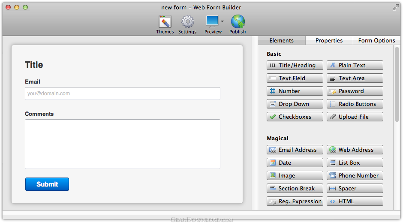Select the Comments label in form
The width and height of the screenshot is (403, 223).
39,114
